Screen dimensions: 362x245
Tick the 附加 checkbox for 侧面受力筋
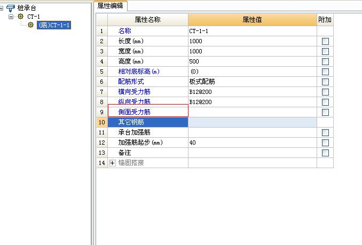[325, 112]
